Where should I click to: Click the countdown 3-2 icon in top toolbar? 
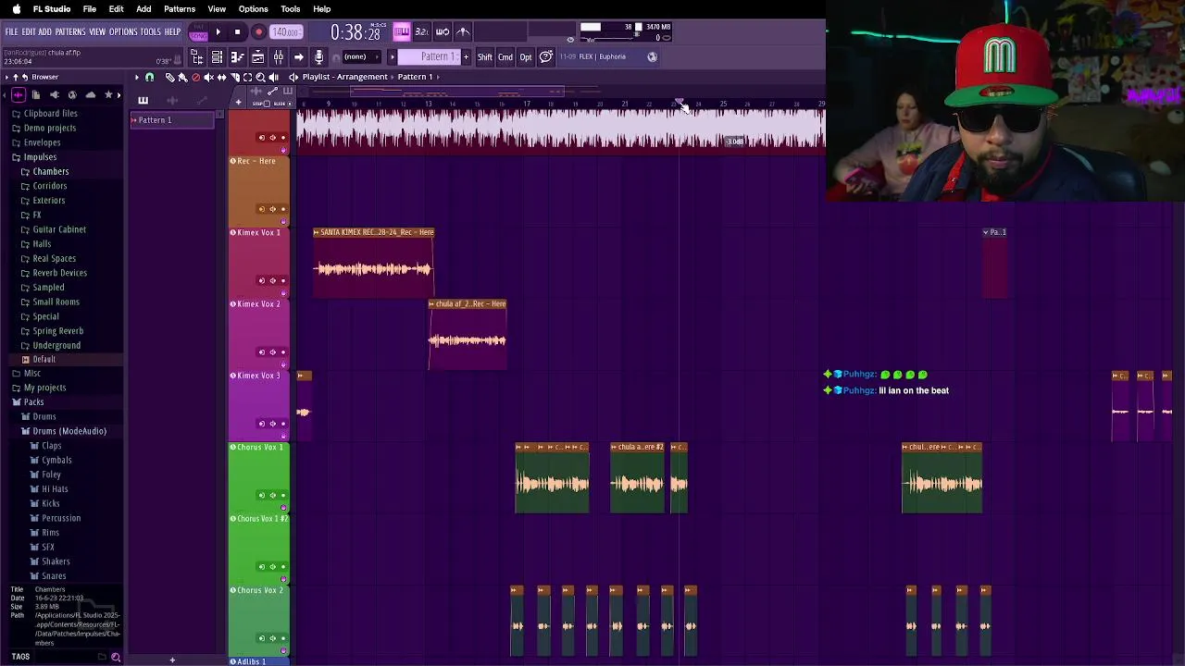pyautogui.click(x=421, y=31)
